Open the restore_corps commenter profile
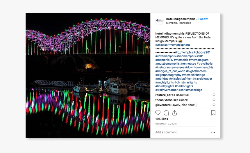 point(165,95)
